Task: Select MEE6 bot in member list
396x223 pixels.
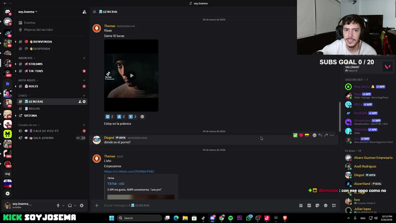Action: 369,104
